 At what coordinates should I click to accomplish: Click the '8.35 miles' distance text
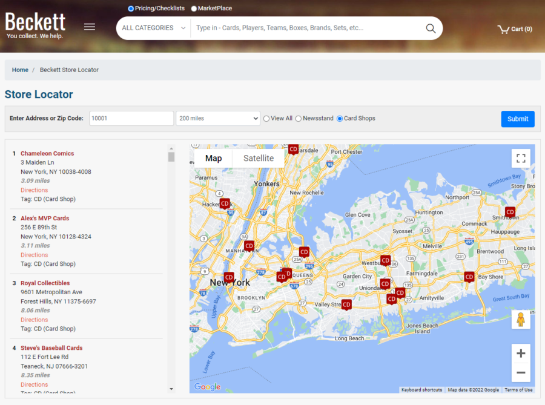click(35, 375)
